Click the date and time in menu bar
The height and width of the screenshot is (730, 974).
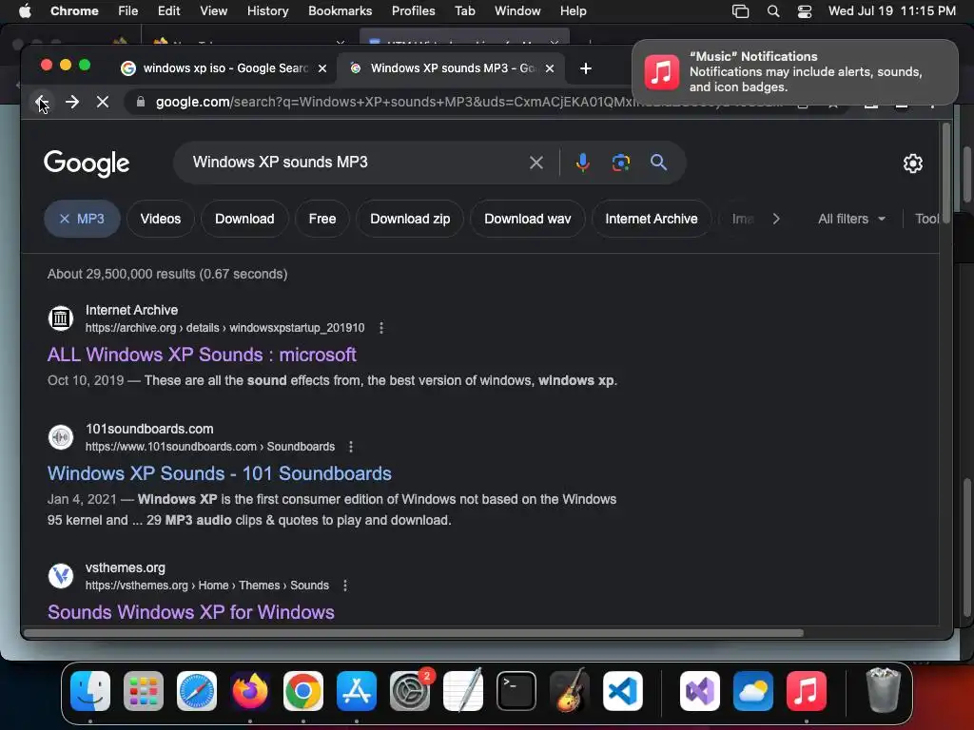tap(892, 10)
